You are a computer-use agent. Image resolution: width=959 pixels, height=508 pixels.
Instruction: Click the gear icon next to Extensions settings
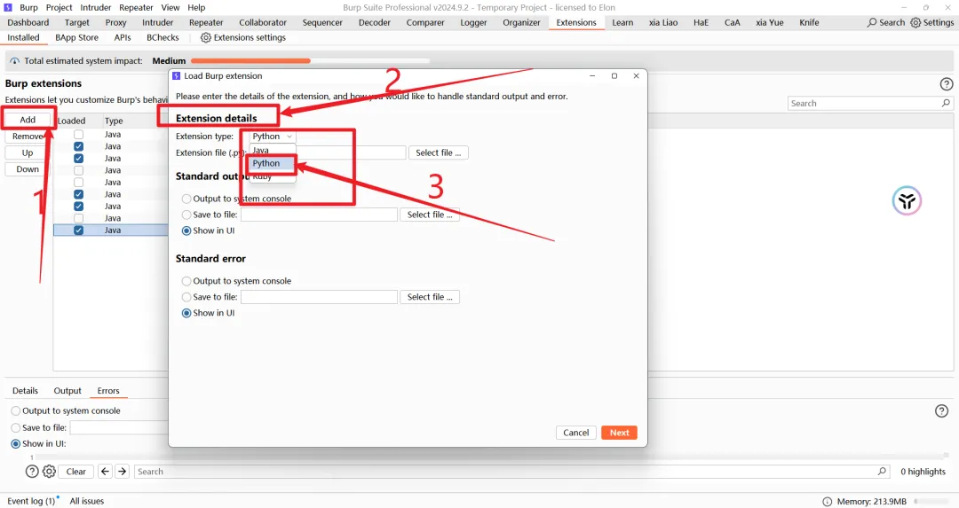click(x=205, y=37)
